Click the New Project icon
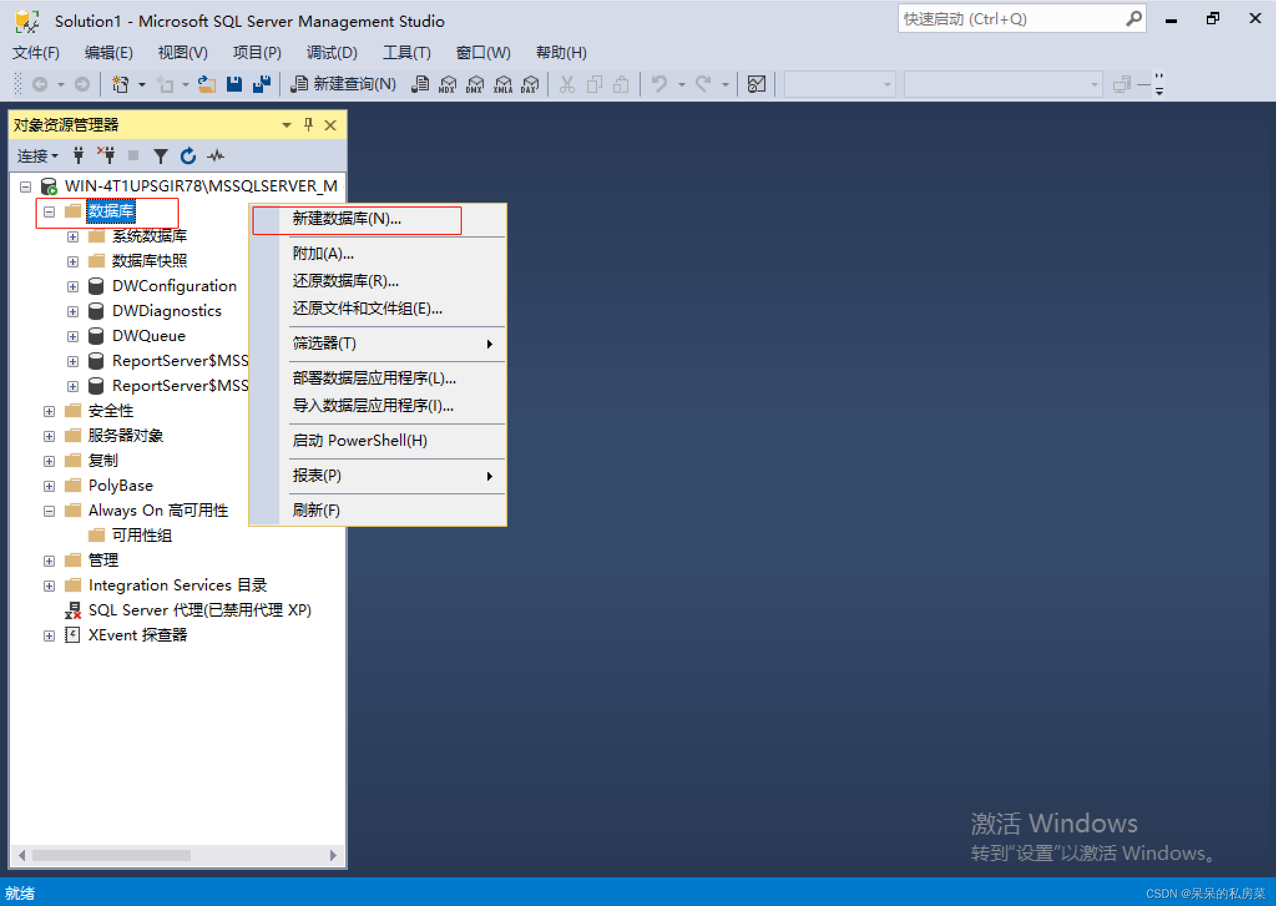This screenshot has height=906, width=1276. (120, 84)
